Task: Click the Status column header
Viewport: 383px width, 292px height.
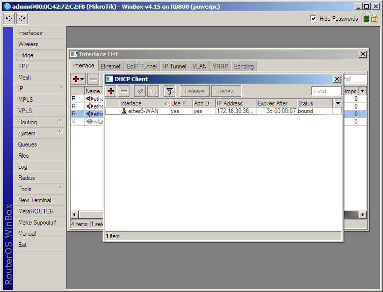Action: click(x=314, y=103)
